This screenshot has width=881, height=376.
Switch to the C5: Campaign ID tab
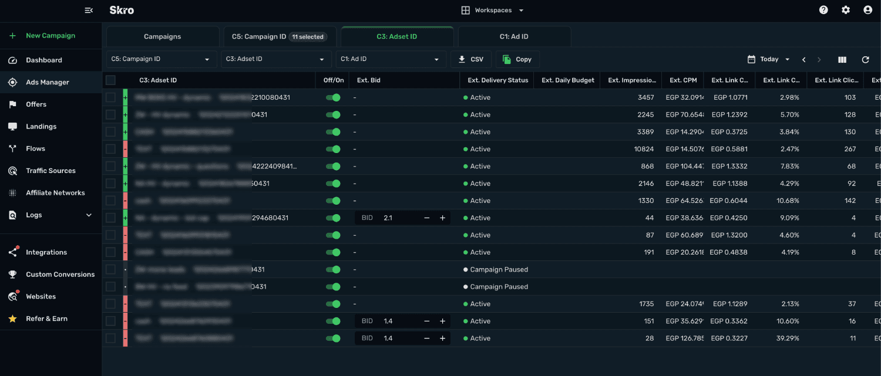[x=280, y=36]
